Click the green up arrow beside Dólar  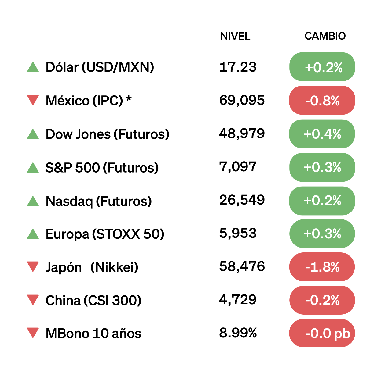point(33,67)
